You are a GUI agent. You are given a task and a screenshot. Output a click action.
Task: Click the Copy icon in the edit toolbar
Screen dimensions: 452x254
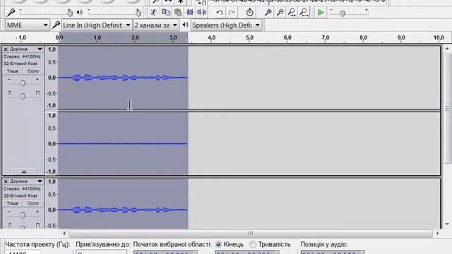[166, 13]
